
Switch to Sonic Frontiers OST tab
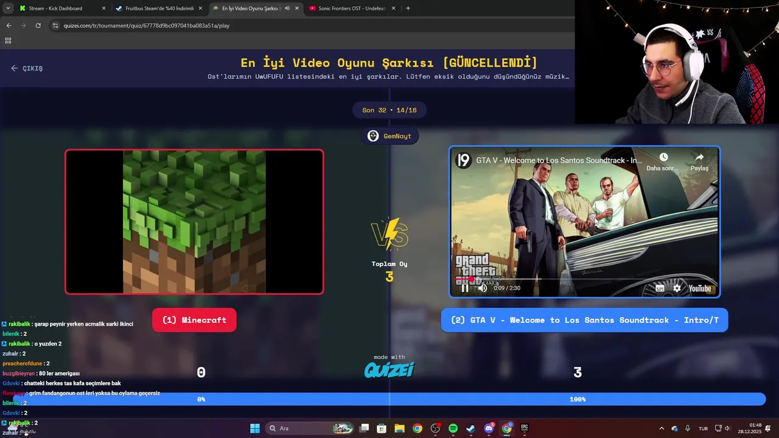(x=352, y=9)
